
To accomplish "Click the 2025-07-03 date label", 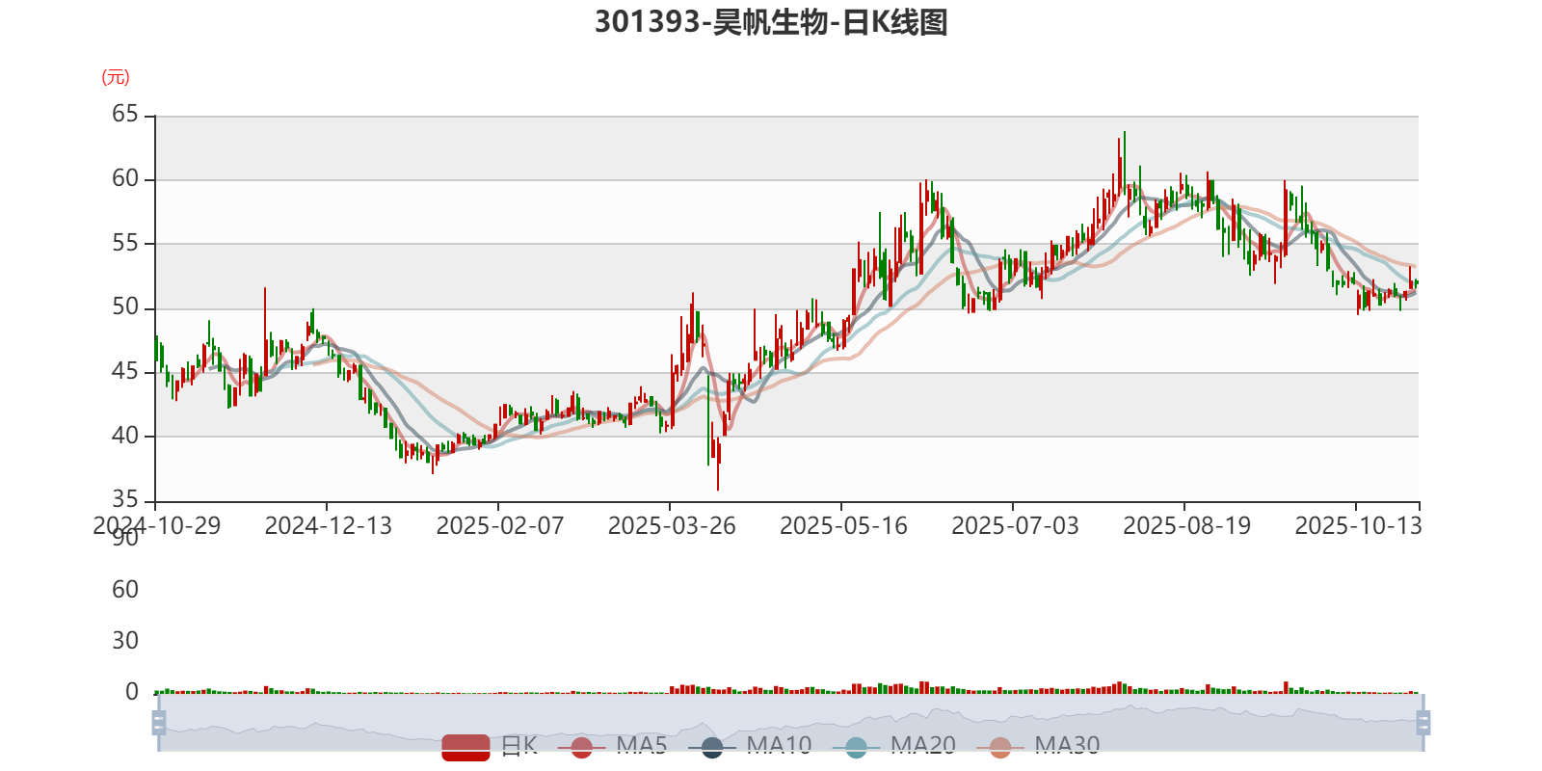I will pos(1015,525).
